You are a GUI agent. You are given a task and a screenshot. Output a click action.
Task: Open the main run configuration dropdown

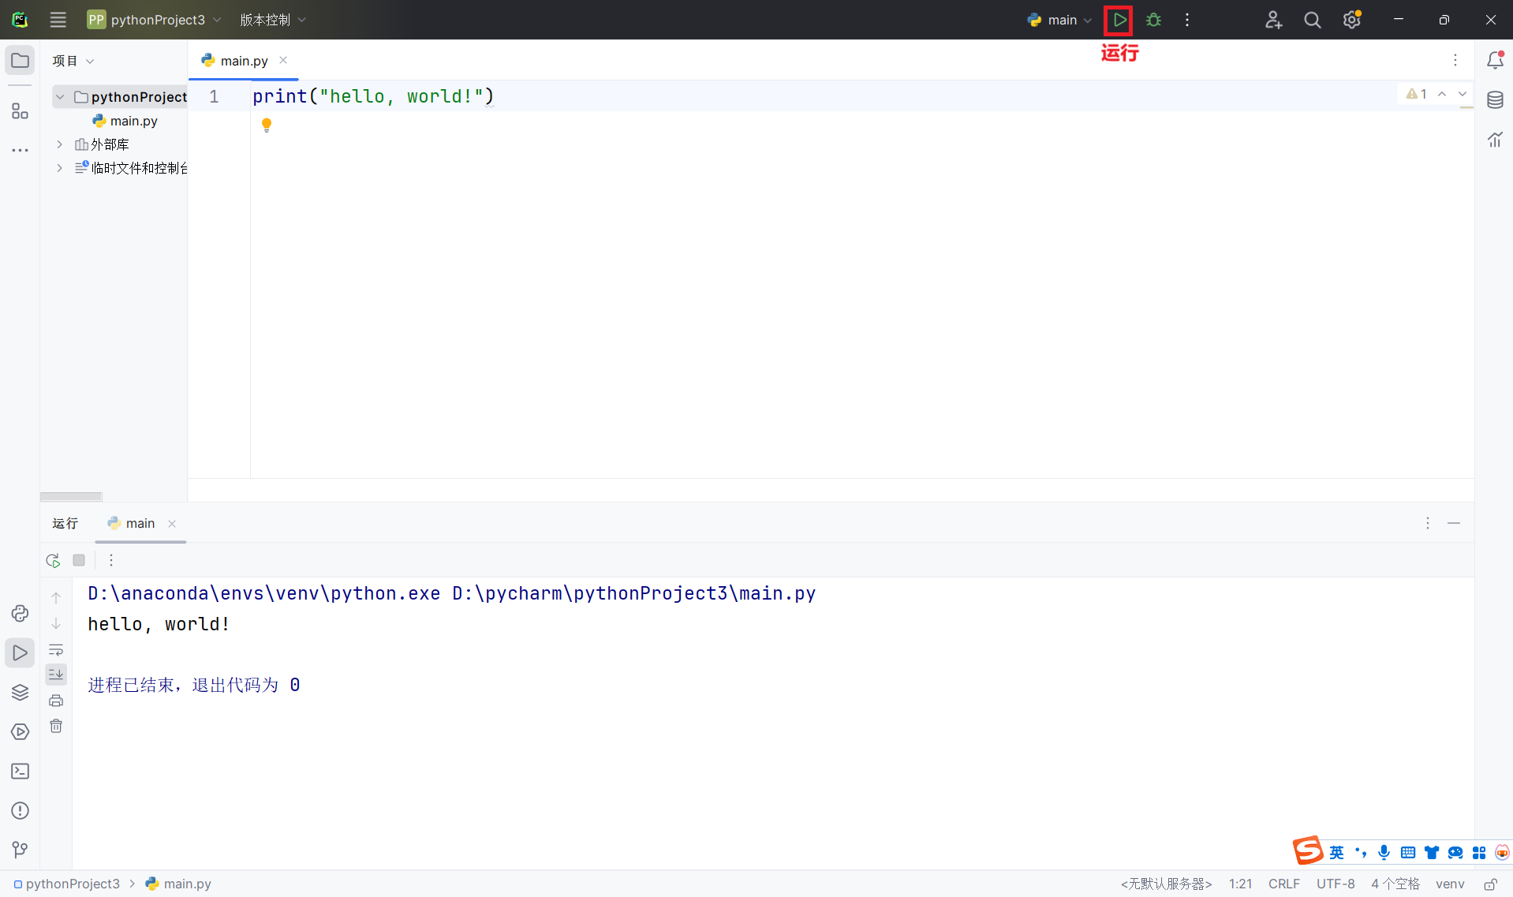[x=1059, y=20]
